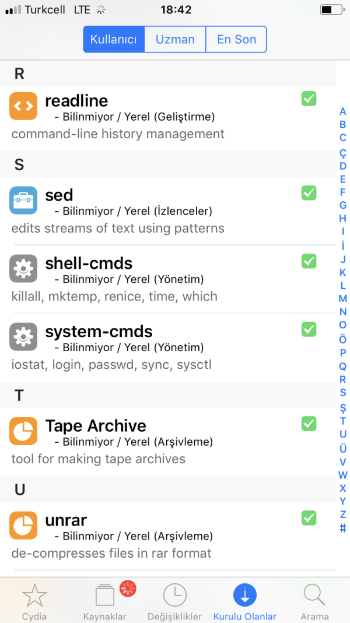Select the Kullanıcı segment
This screenshot has width=350, height=623.
(x=114, y=40)
